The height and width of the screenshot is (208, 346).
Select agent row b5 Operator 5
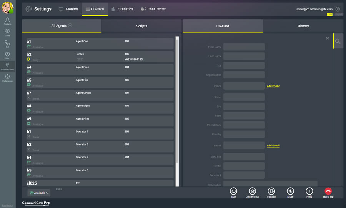100,173
